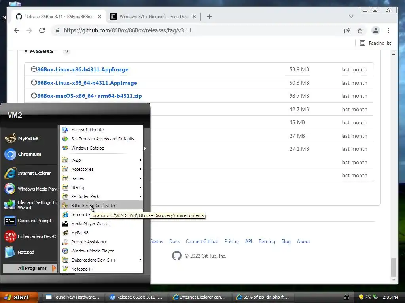Viewport: 405px width, 303px height.
Task: Collapse the Assets disclosure triangle
Action: [26, 51]
